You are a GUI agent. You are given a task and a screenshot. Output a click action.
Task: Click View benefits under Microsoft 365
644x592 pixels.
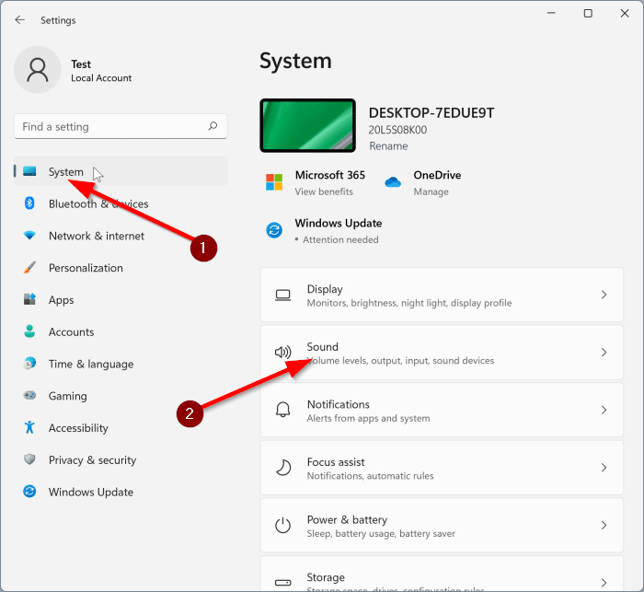point(324,192)
